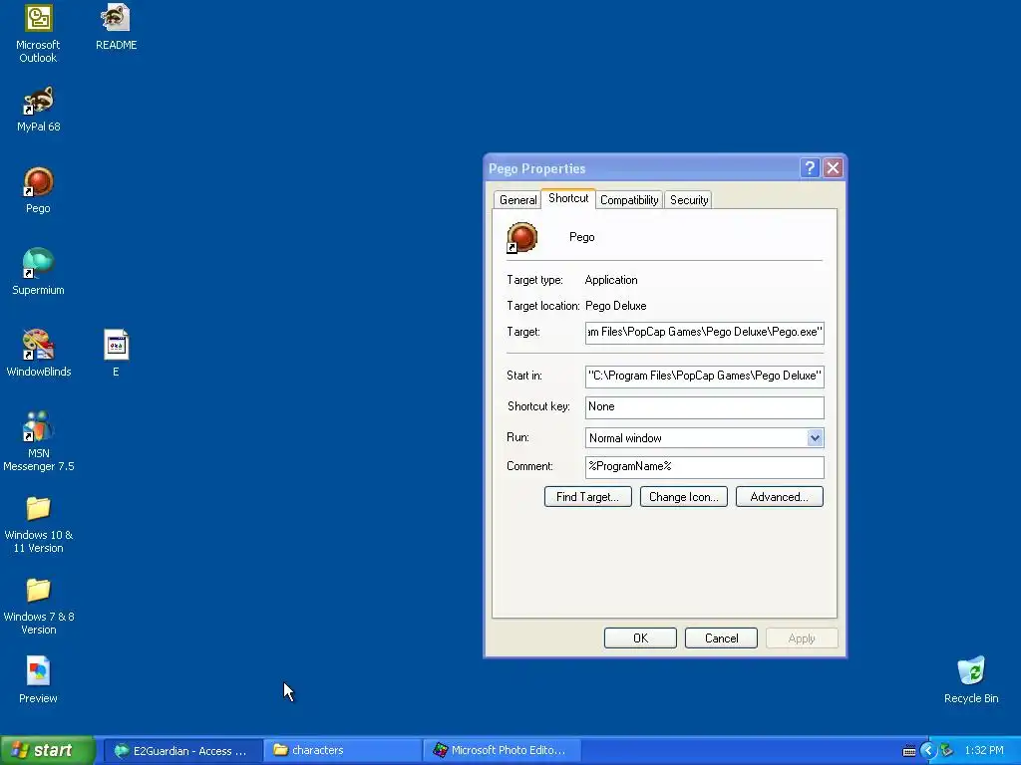Switch to characters folder taskbar window
This screenshot has width=1021, height=765.
343,751
